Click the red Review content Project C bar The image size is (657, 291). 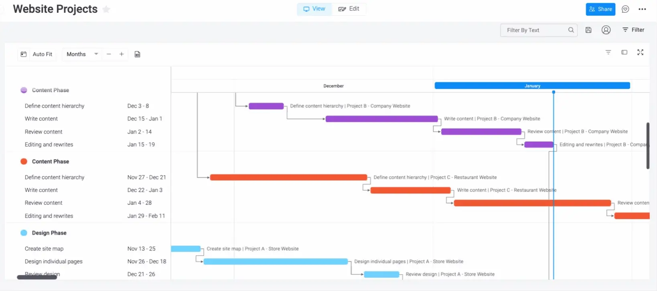tap(532, 203)
